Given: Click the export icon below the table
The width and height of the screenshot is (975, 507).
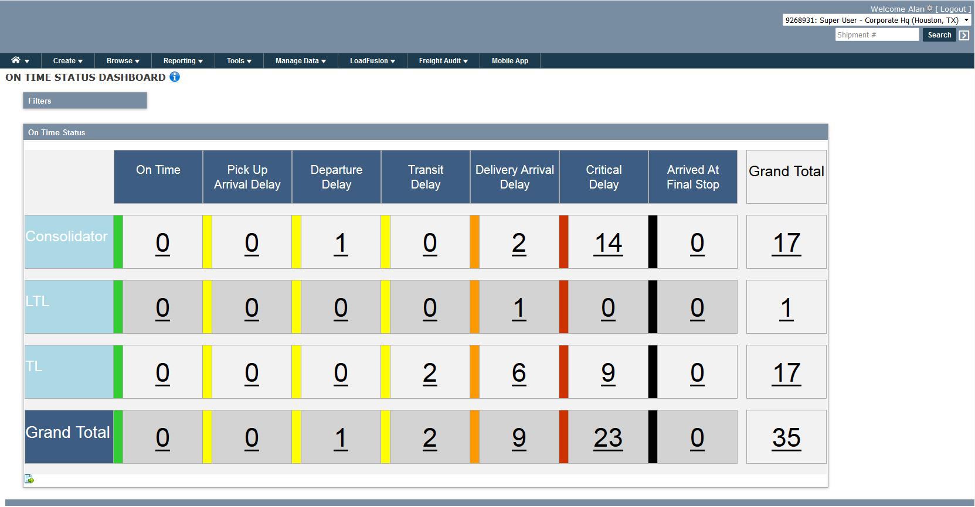Looking at the screenshot, I should coord(29,479).
